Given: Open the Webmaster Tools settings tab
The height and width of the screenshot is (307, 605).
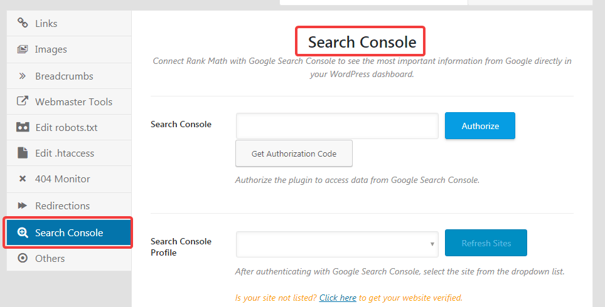Looking at the screenshot, I should pyautogui.click(x=73, y=101).
